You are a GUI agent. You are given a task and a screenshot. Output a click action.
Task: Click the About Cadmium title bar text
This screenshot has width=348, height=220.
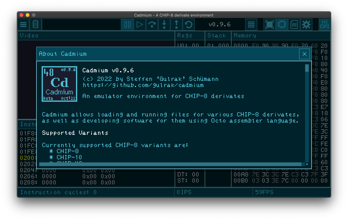point(63,54)
